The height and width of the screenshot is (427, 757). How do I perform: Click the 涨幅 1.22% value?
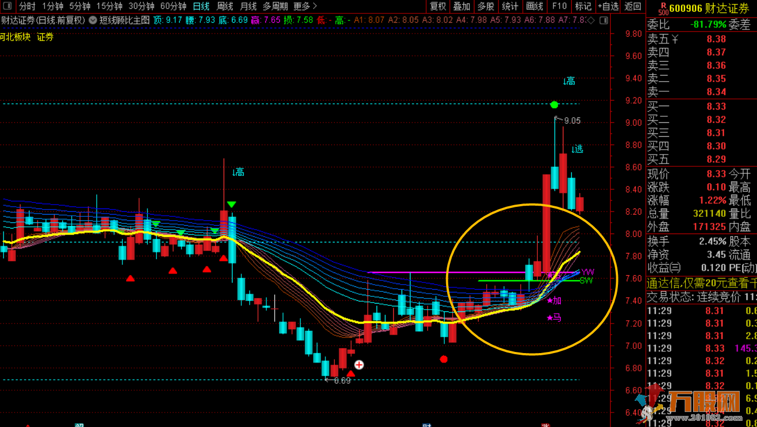pyautogui.click(x=713, y=200)
